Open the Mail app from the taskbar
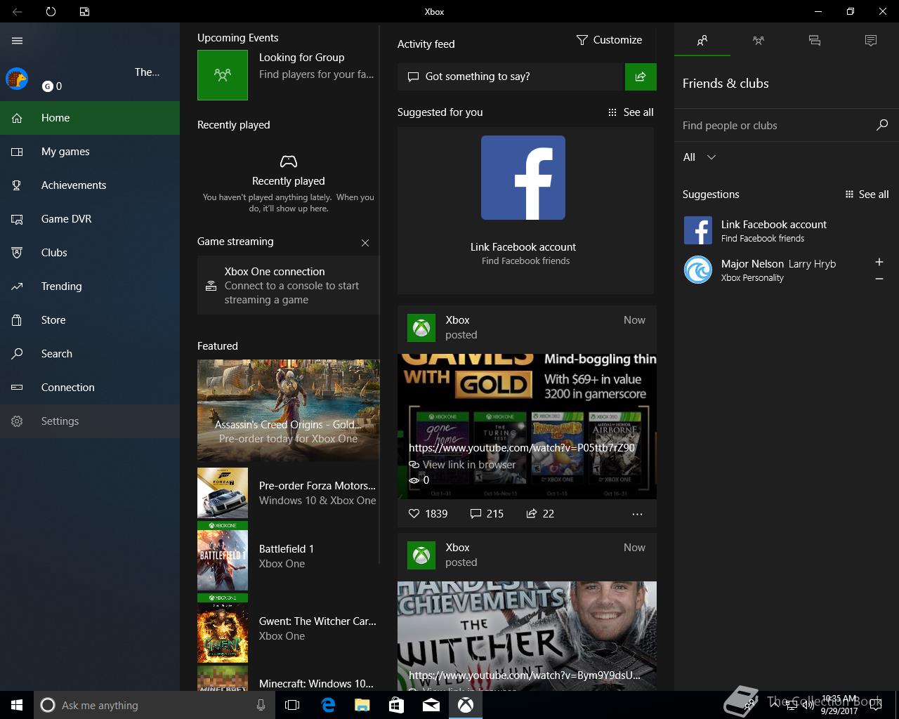Image resolution: width=899 pixels, height=719 pixels. [x=431, y=705]
